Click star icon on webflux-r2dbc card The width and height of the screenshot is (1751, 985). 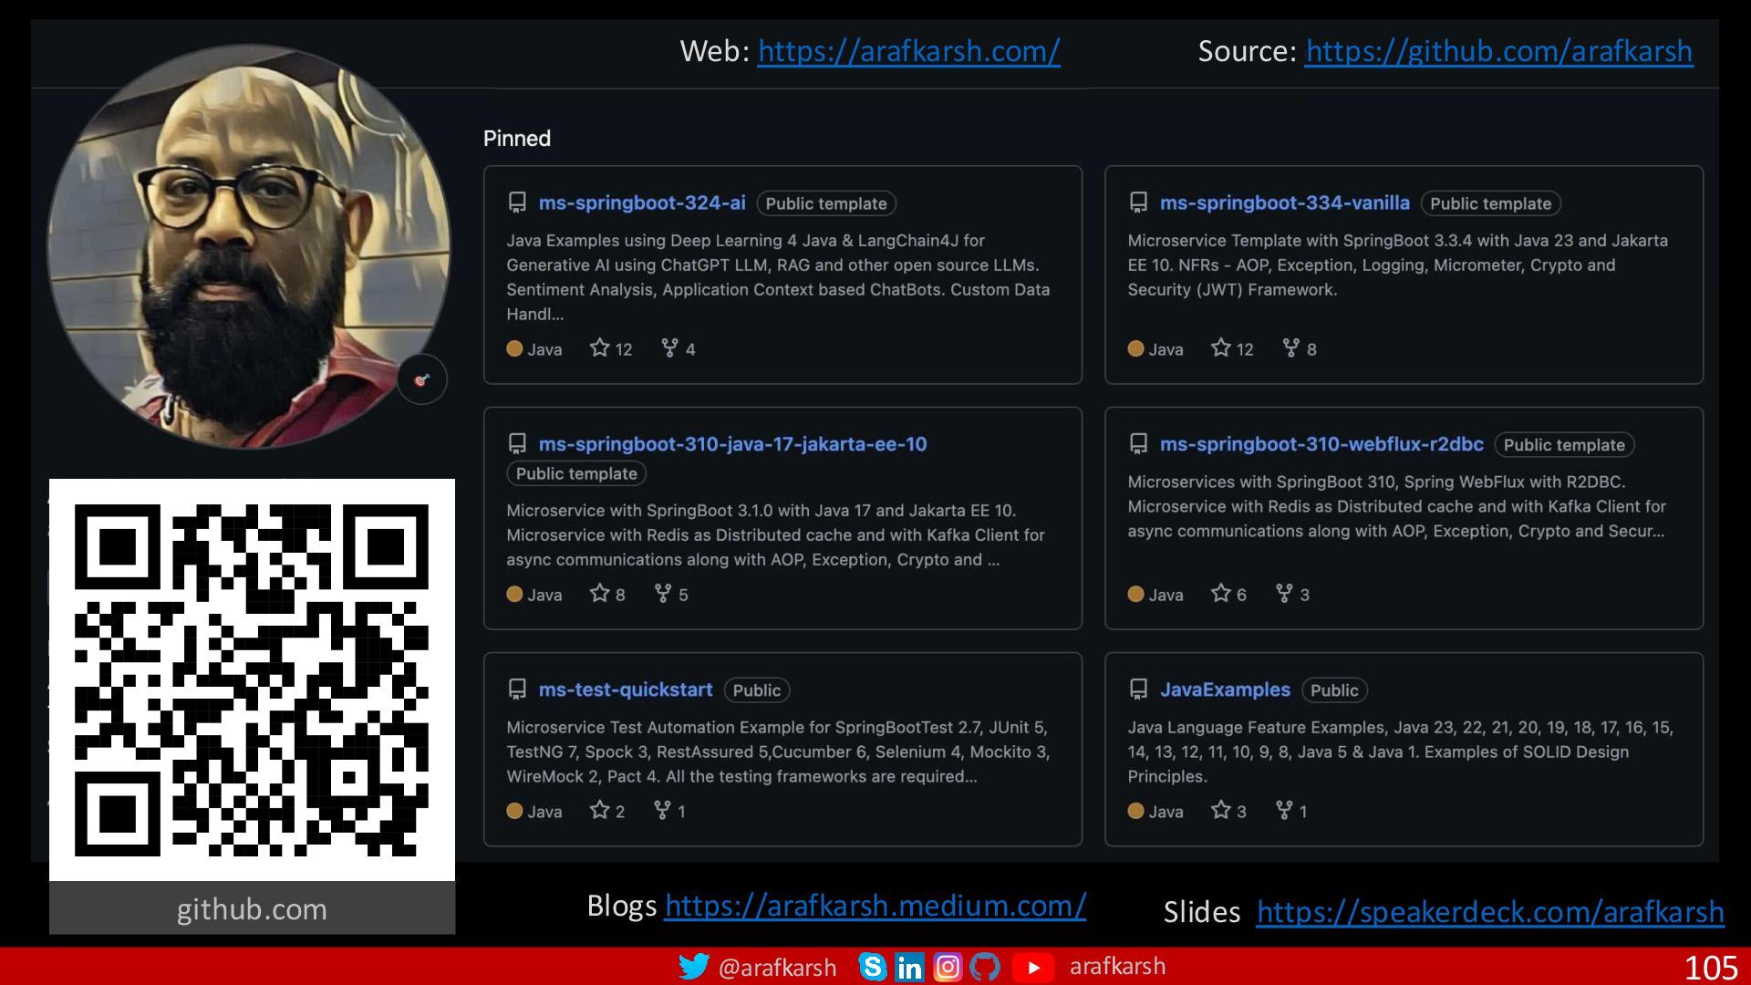tap(1221, 593)
